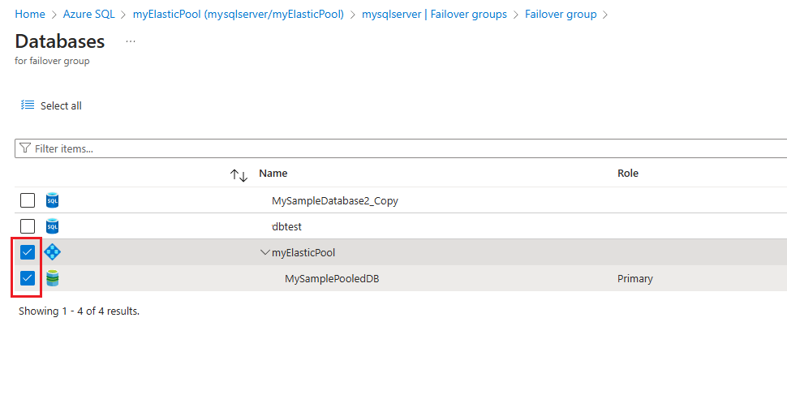Toggle the sort arrows in the table header
Viewport: 787px width, 395px height.
(239, 175)
